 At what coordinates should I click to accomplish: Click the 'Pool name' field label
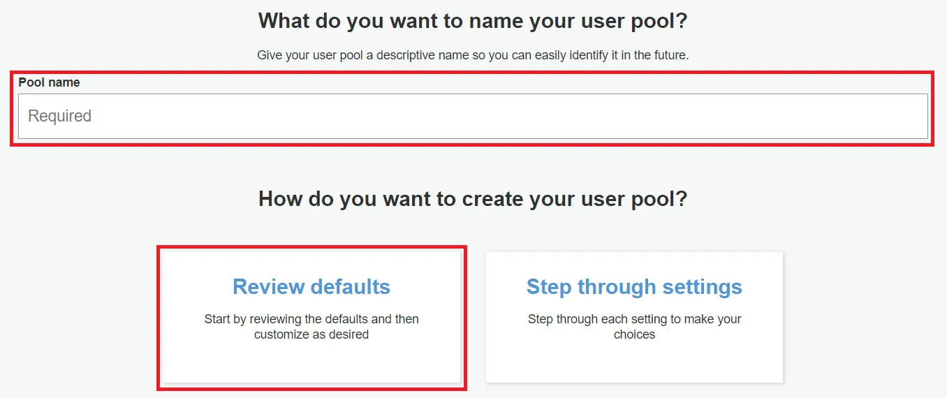(x=49, y=82)
